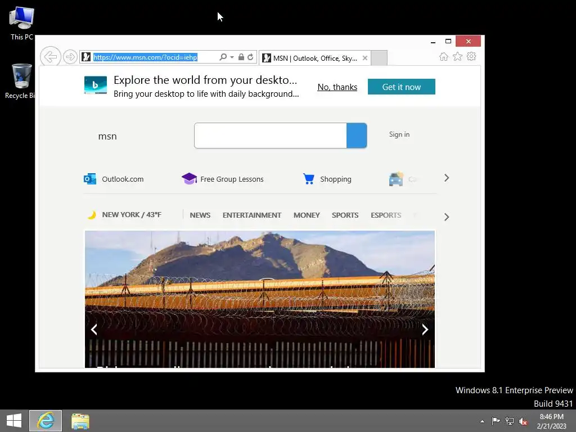Select the MONEY category tab
Screen dimensions: 576x432
point(307,215)
